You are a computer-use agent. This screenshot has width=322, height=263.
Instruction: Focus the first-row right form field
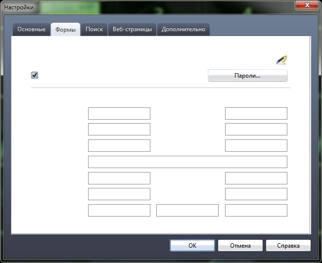[x=256, y=113]
